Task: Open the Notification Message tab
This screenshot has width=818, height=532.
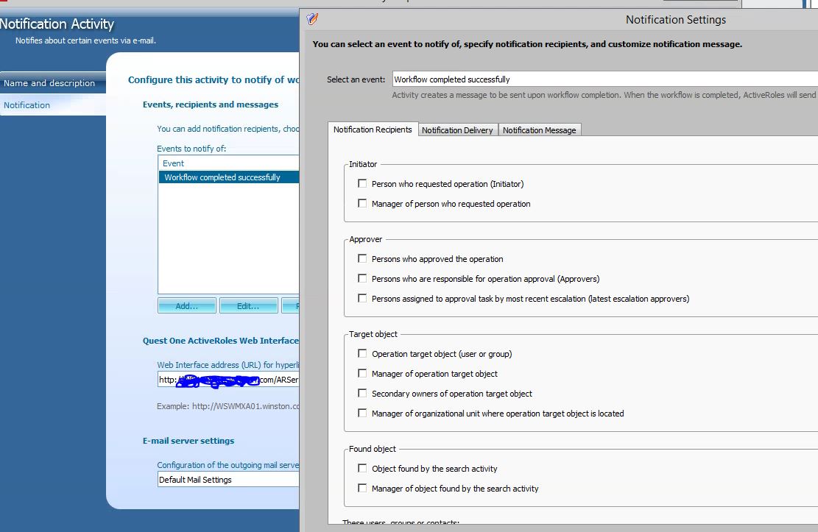Action: [540, 130]
